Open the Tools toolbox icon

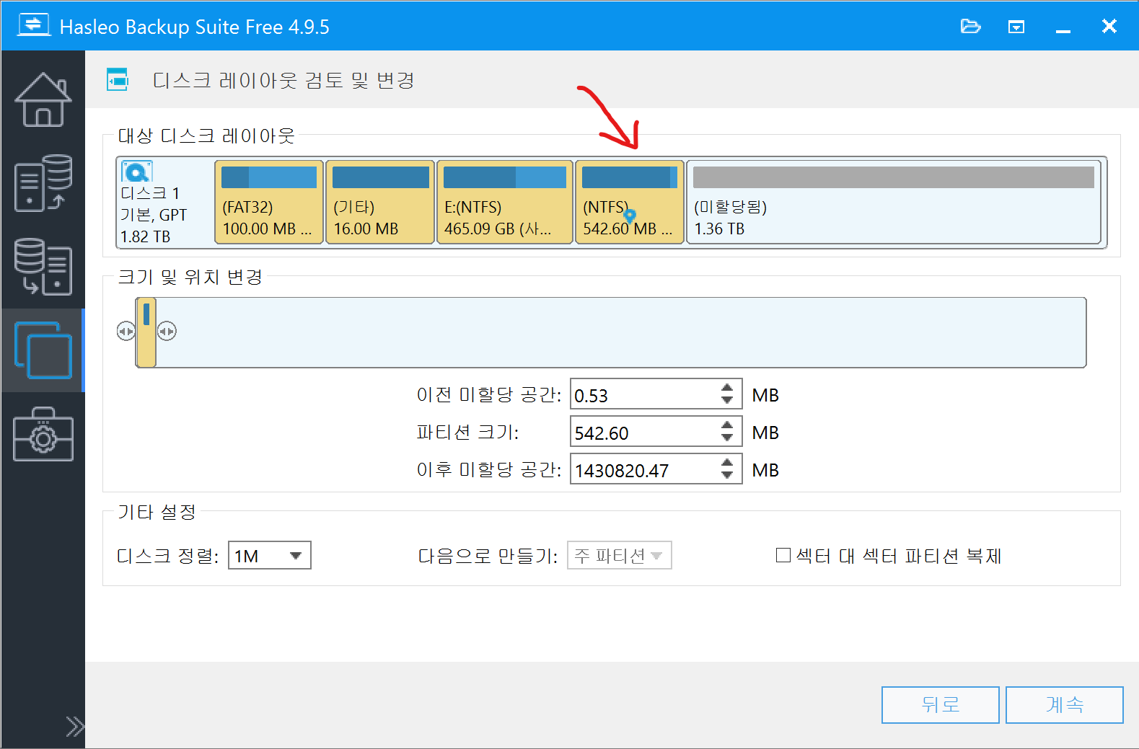(x=43, y=434)
